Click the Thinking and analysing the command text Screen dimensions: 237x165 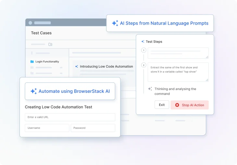click(x=175, y=91)
